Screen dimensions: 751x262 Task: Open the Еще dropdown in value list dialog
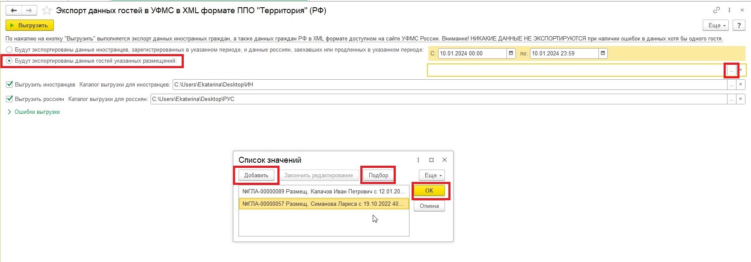pyautogui.click(x=432, y=175)
